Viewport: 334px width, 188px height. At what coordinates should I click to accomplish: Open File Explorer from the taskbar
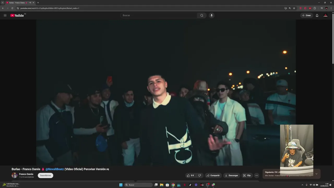(162, 185)
